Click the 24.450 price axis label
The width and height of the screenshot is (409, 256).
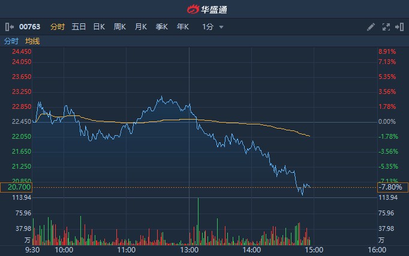coord(22,51)
